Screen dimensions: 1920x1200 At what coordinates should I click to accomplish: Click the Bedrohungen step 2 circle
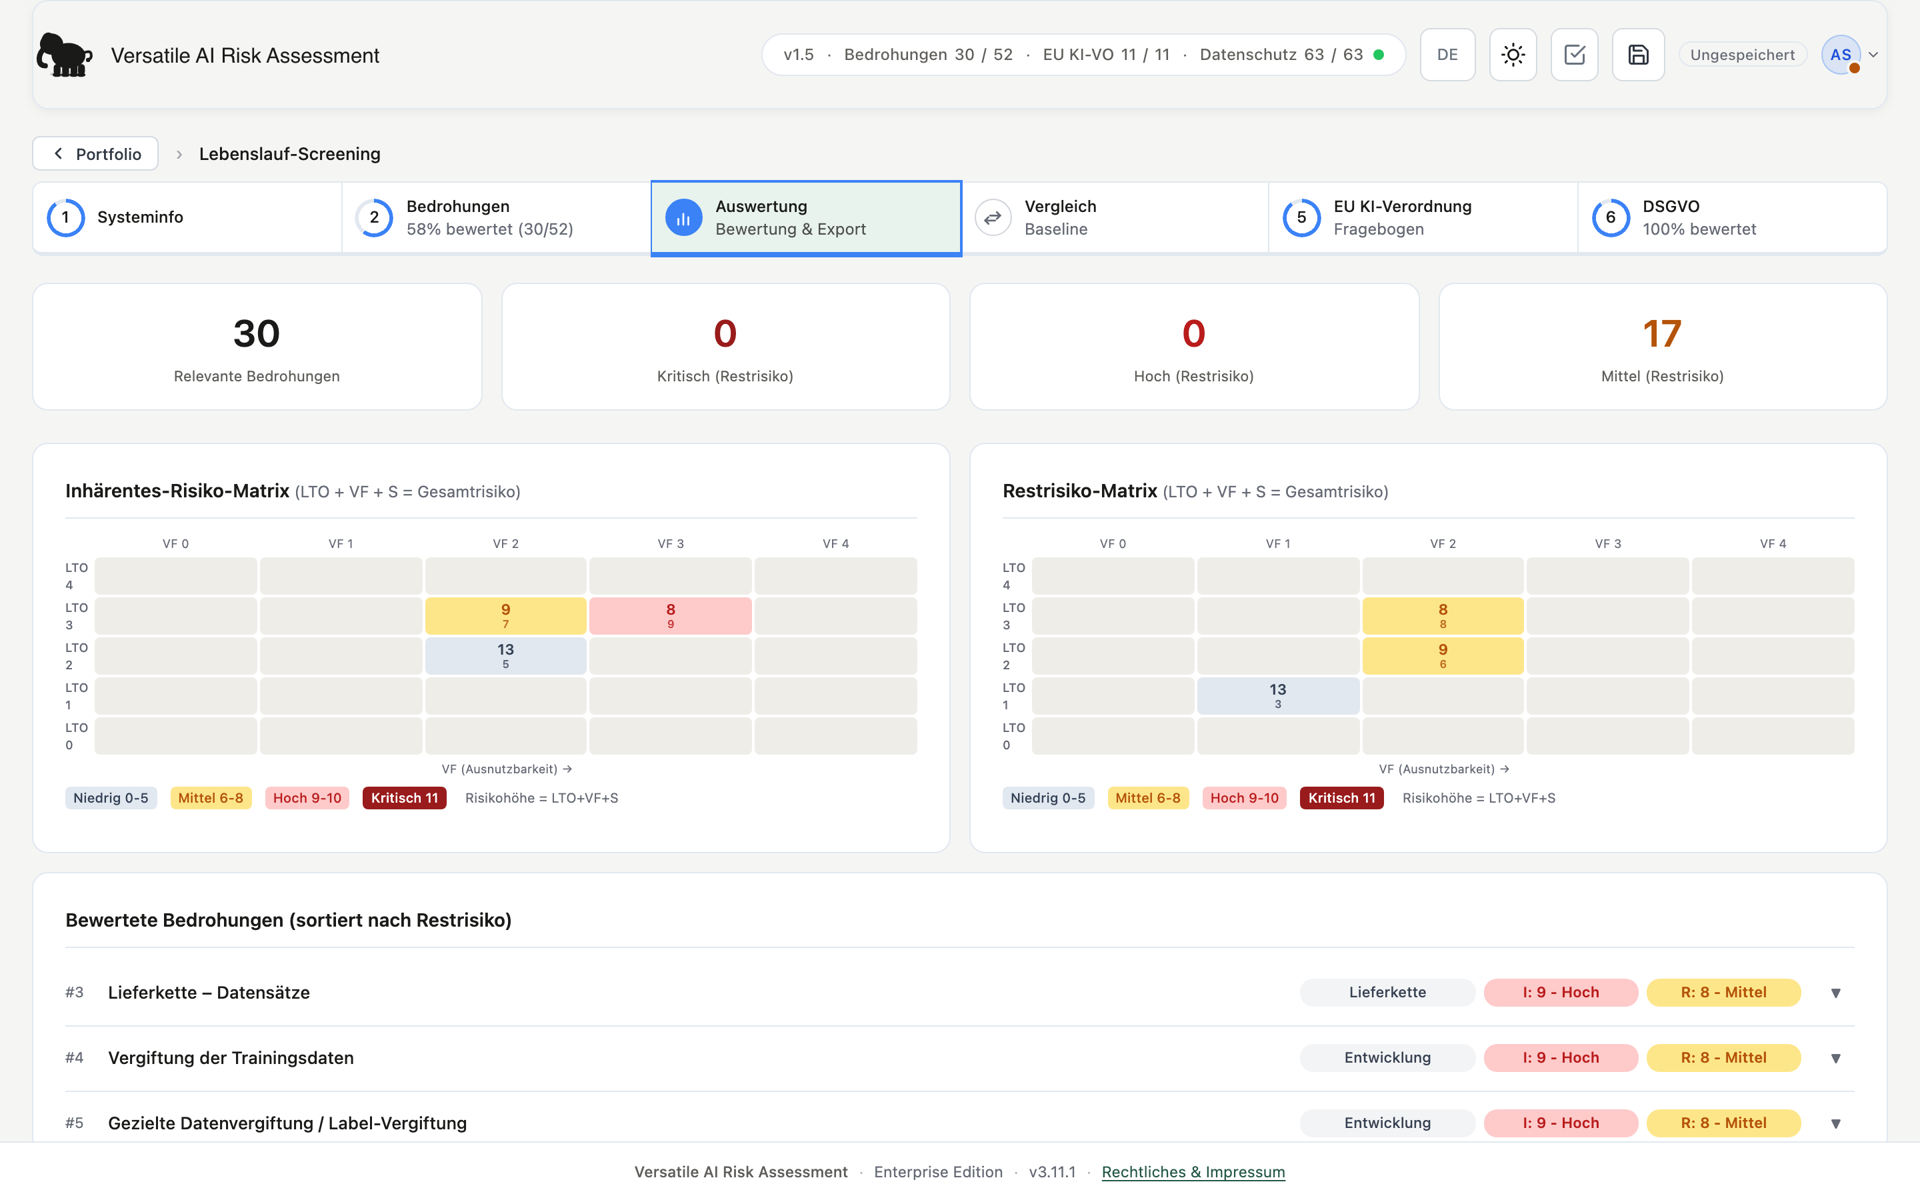click(375, 217)
